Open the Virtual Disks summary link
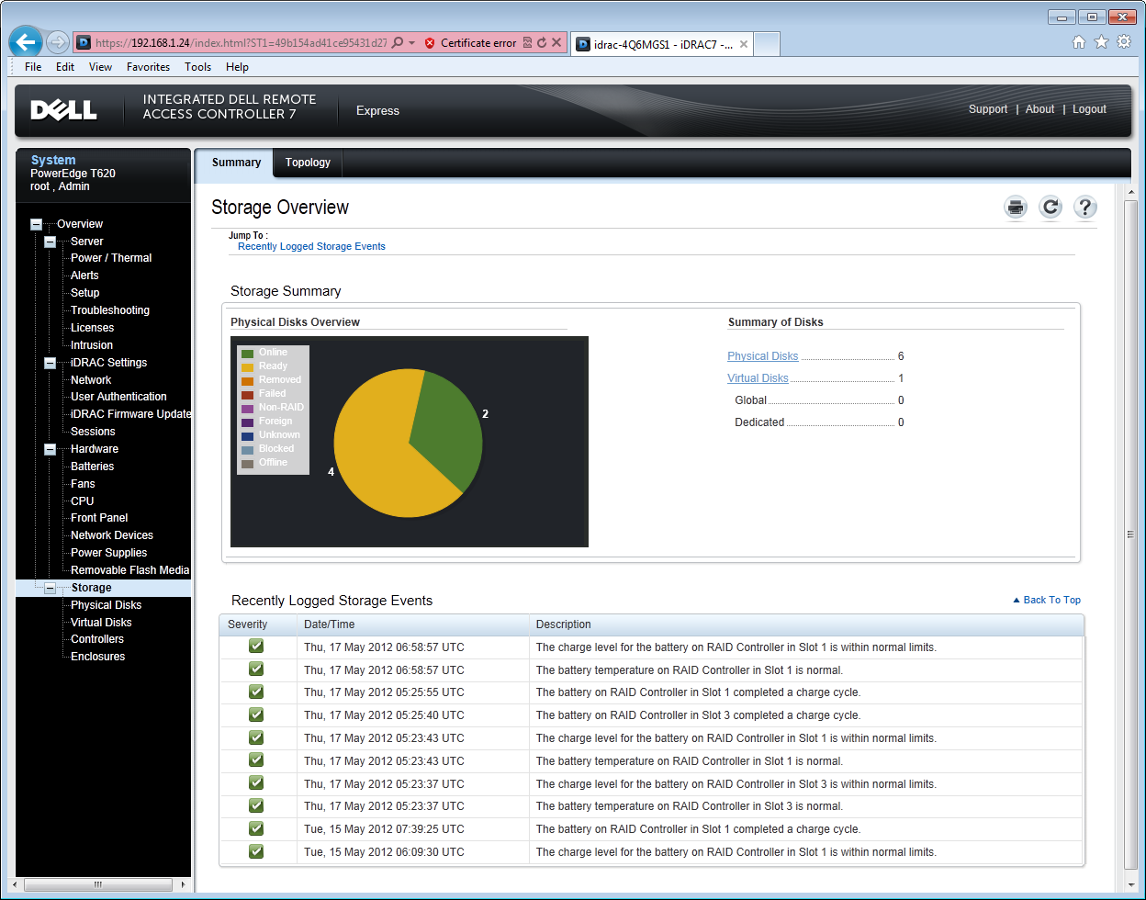The width and height of the screenshot is (1146, 900). point(758,378)
